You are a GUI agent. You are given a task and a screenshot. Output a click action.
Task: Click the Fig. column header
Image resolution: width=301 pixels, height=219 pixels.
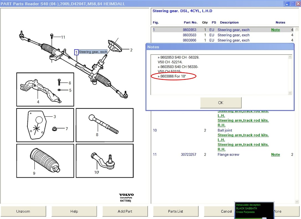click(x=156, y=22)
